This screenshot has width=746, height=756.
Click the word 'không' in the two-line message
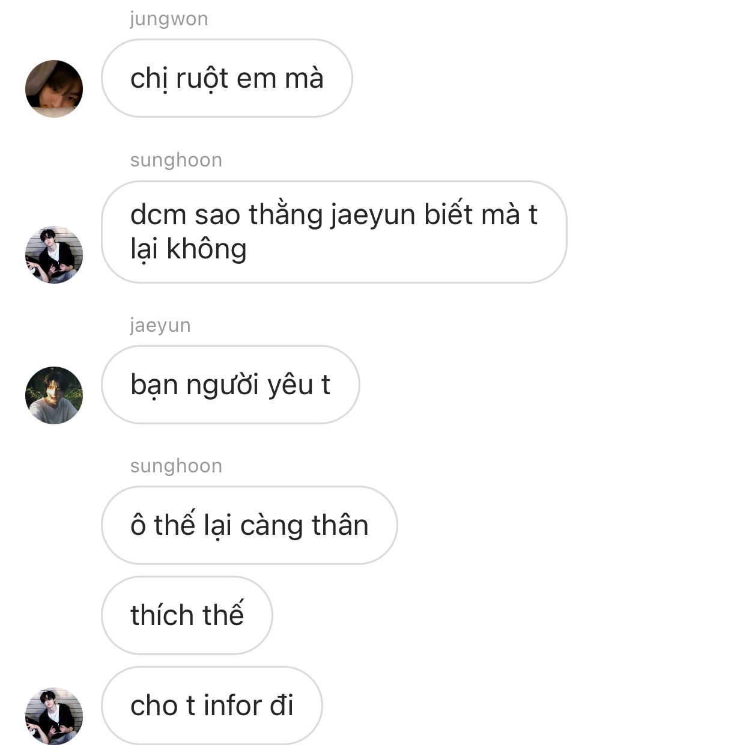[x=207, y=249]
